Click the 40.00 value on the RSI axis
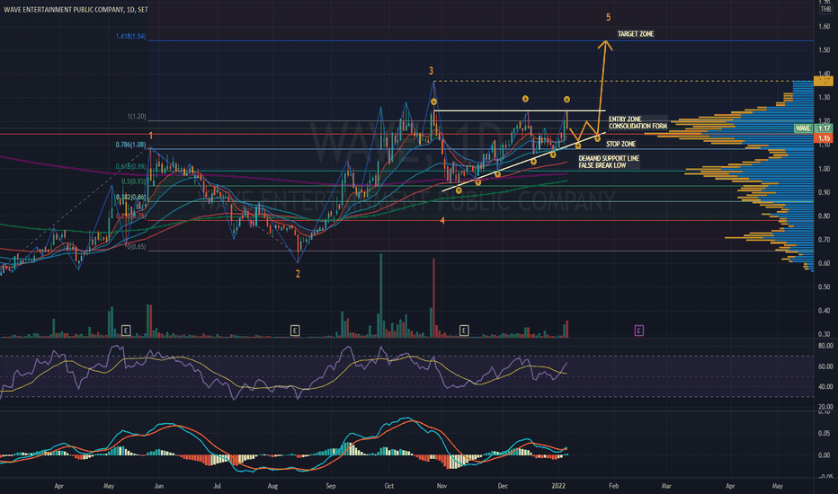This screenshot has height=494, width=838. pos(825,386)
